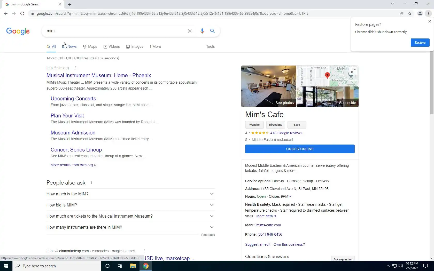
Task: Expand 'How much is the MIM?' question
Action: (130, 194)
